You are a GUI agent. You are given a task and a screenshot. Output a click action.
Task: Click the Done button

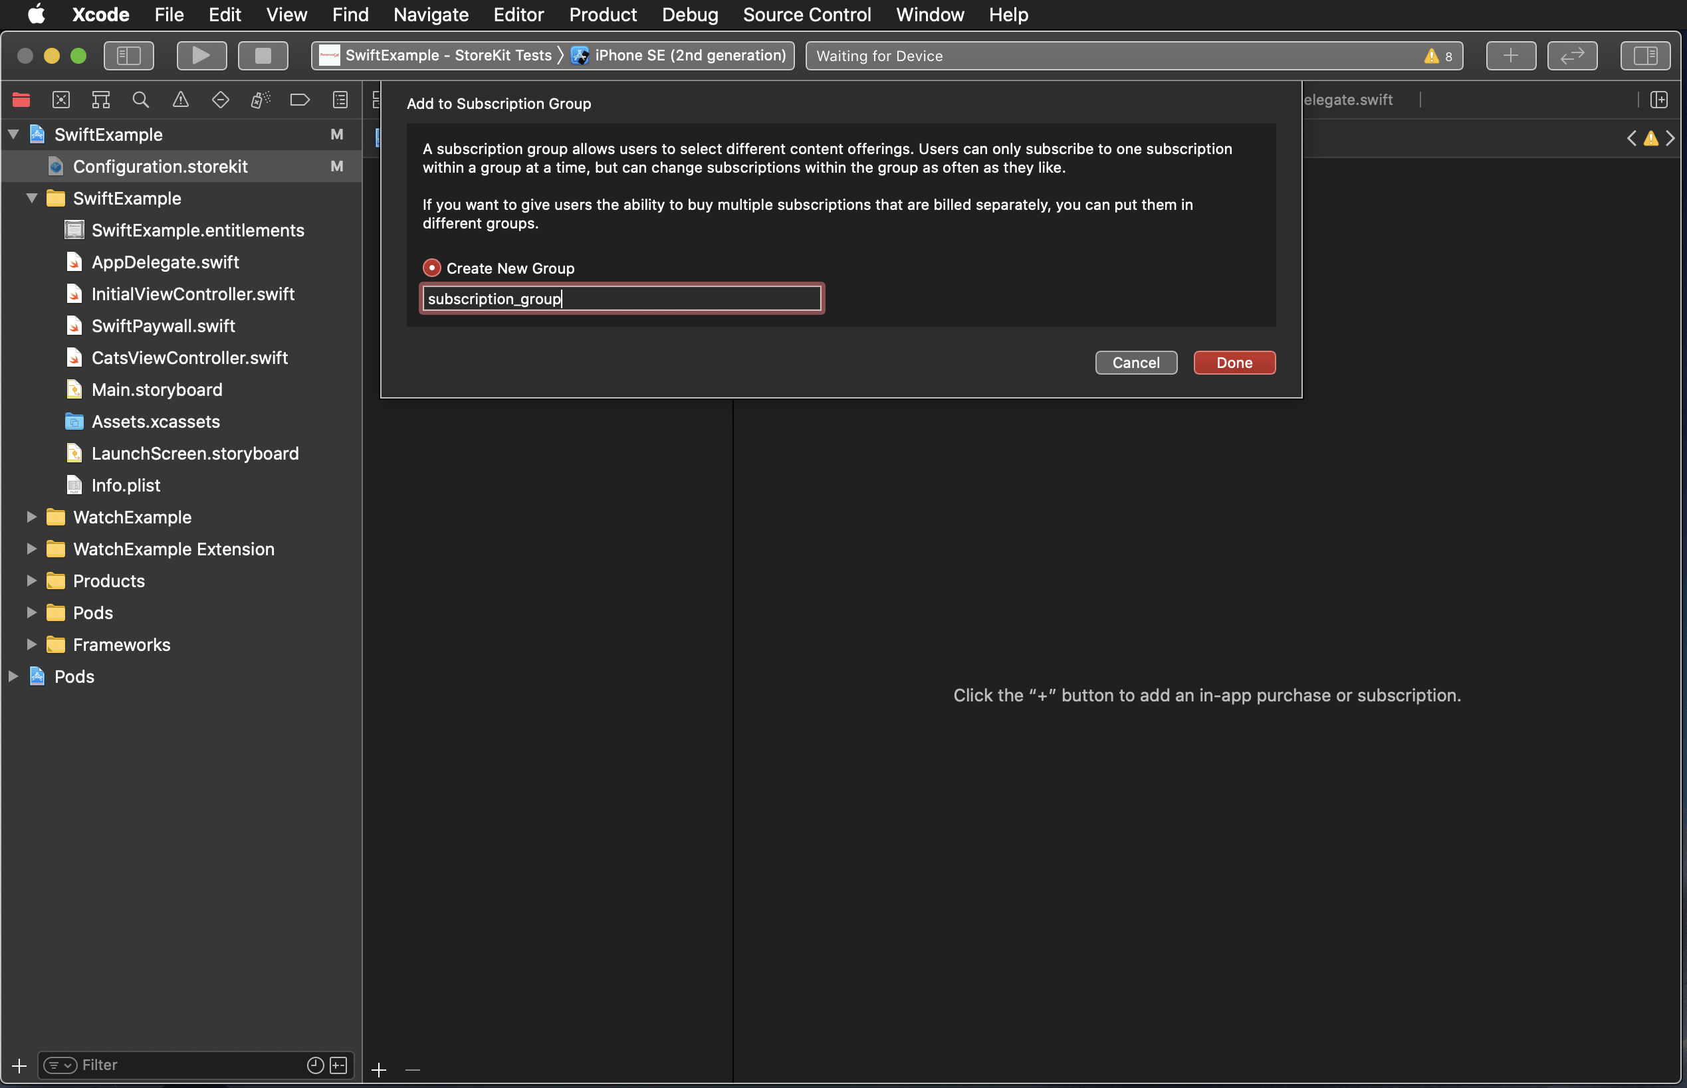point(1234,363)
